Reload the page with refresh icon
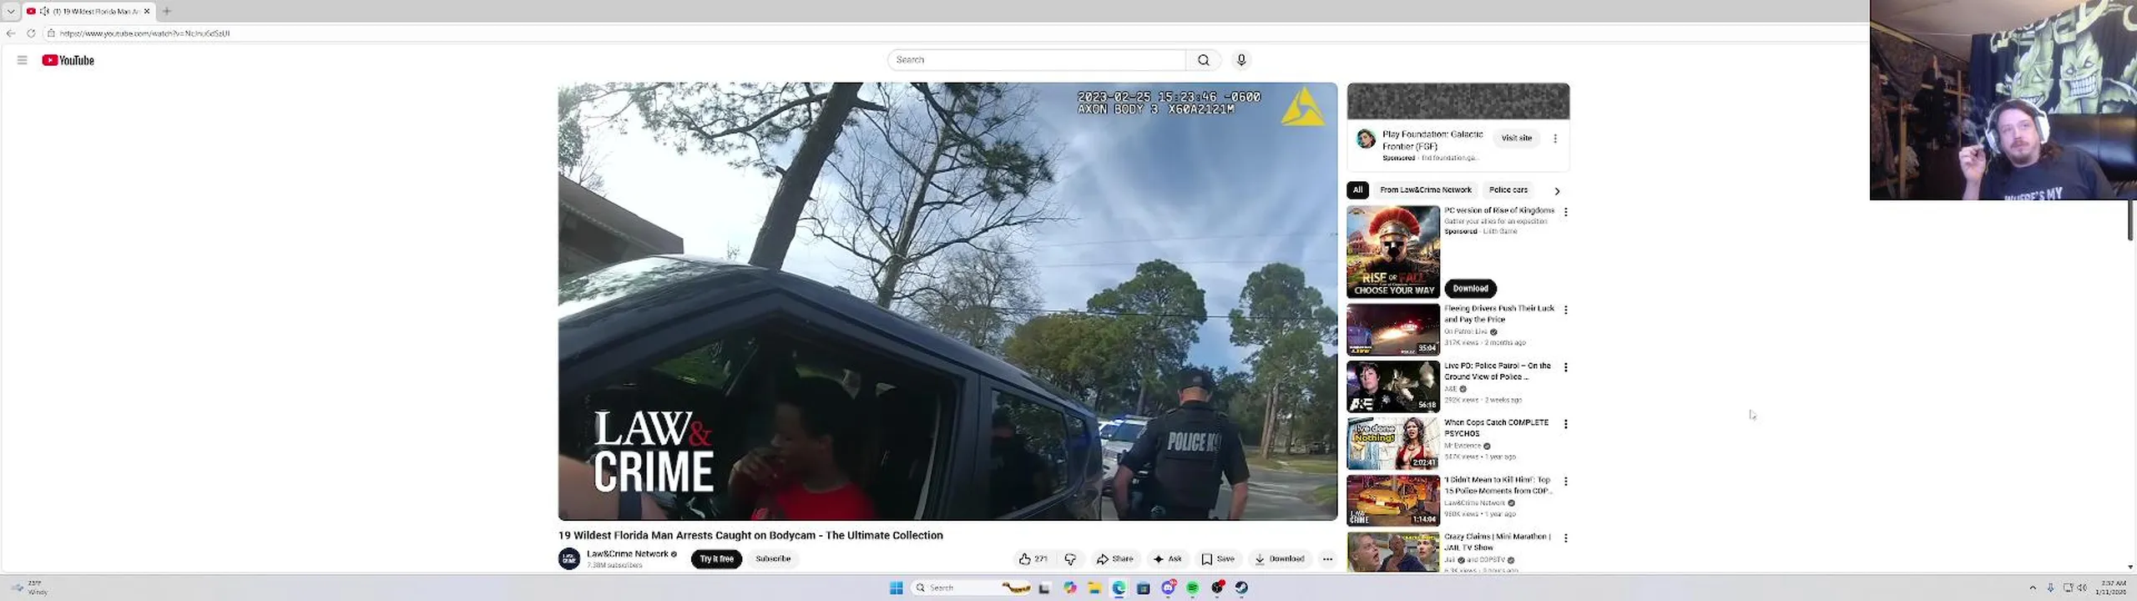This screenshot has height=601, width=2137. coord(31,33)
